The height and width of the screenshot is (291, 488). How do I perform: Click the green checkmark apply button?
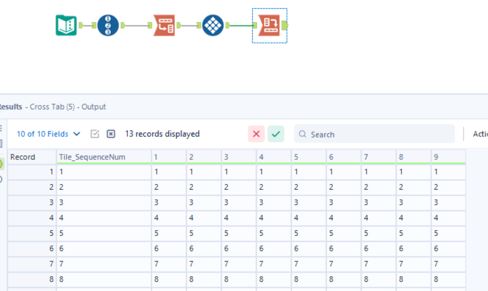click(276, 134)
